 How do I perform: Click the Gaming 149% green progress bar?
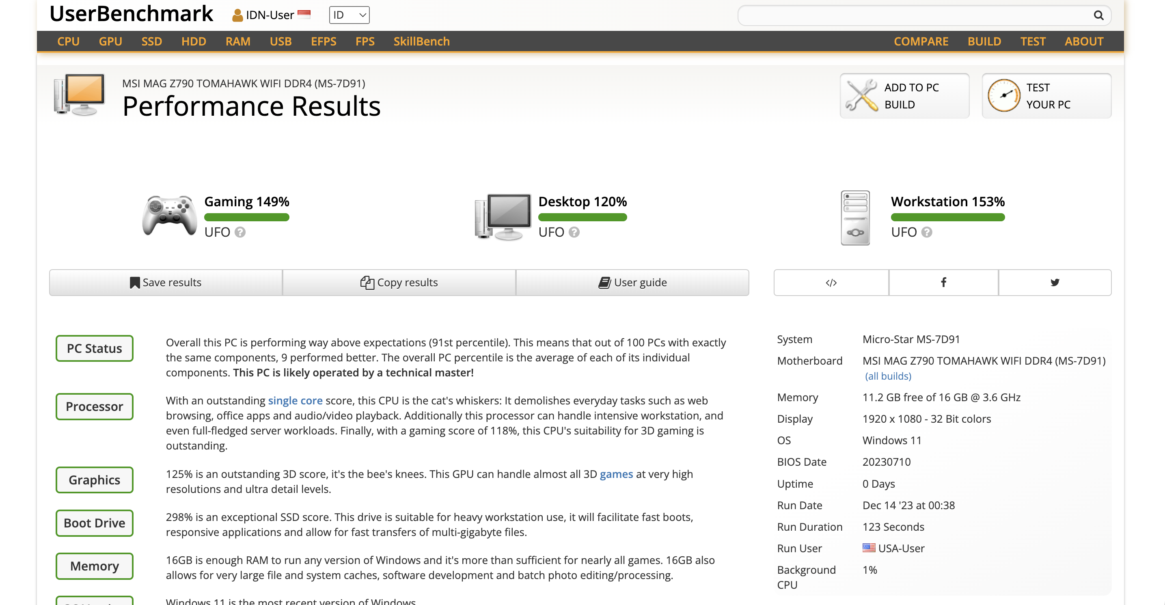click(246, 217)
